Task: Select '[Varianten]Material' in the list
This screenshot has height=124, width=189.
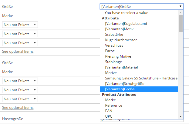Action: [x=121, y=67]
